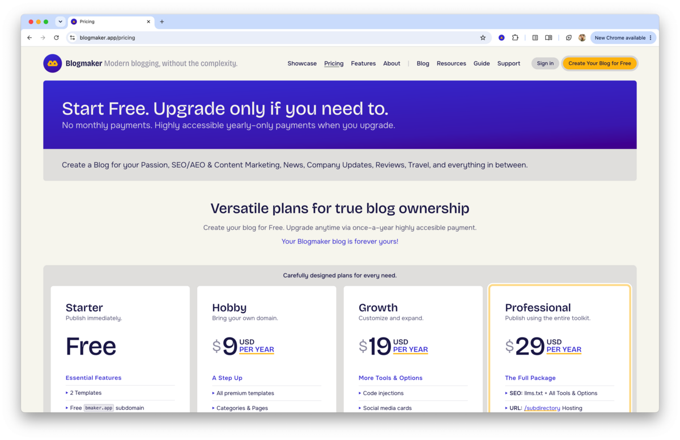Screen dimensions: 680x440
Task: Click Create Your Blog for Free
Action: point(600,63)
